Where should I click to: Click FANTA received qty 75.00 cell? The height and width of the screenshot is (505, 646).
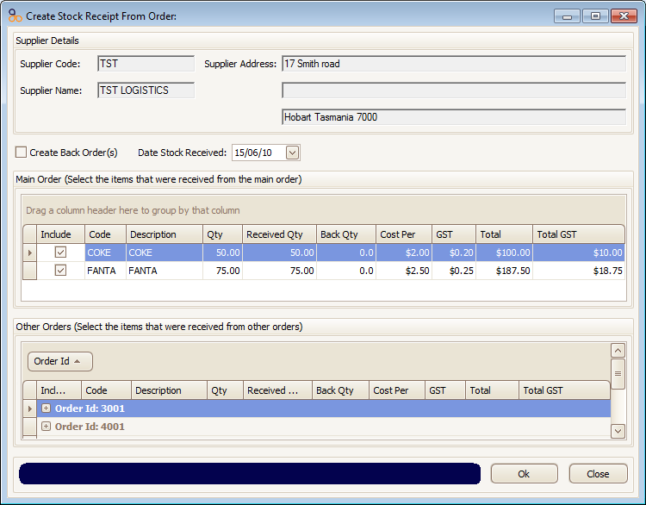(x=279, y=271)
